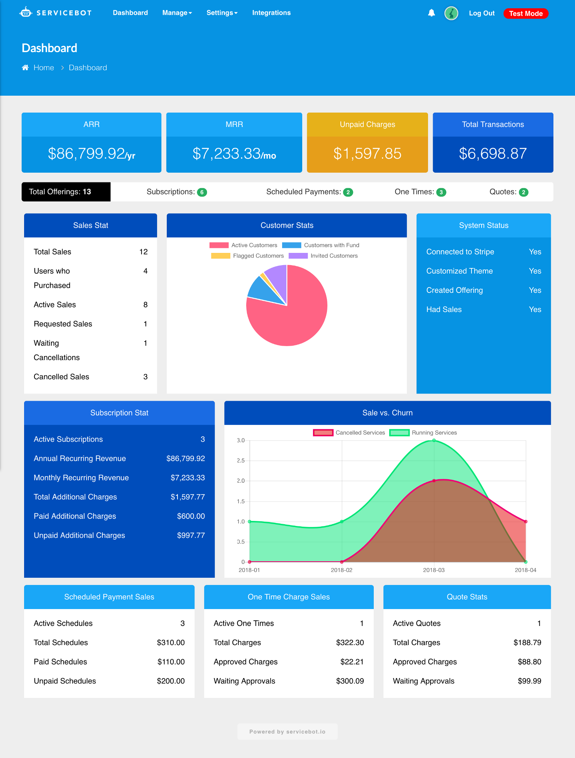Click the Home breadcrumb house icon

(x=25, y=68)
